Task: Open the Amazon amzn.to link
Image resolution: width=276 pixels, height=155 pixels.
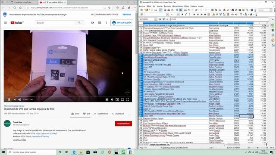Action: [x=38, y=136]
